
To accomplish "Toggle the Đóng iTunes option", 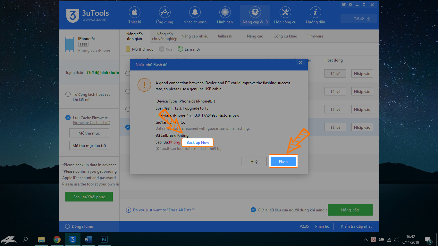I will (x=67, y=226).
